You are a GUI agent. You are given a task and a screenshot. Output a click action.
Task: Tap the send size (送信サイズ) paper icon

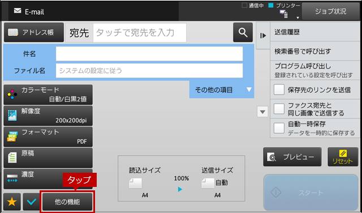point(208,183)
